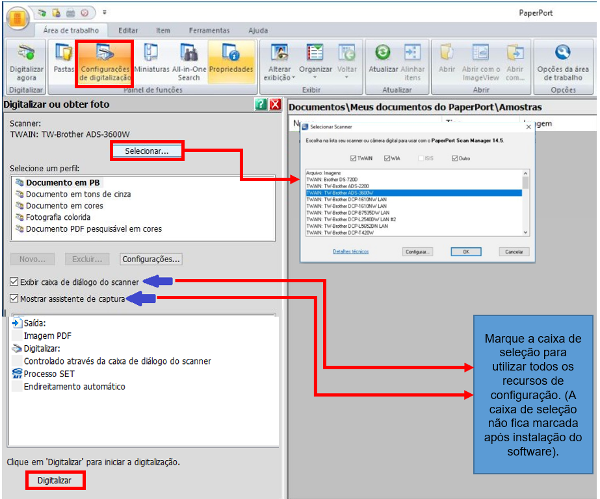Select Arquivo: Imagens in scanner list
Screen dimensions: 600x499
click(x=413, y=173)
